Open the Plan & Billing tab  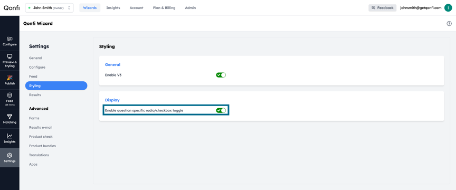[164, 8]
